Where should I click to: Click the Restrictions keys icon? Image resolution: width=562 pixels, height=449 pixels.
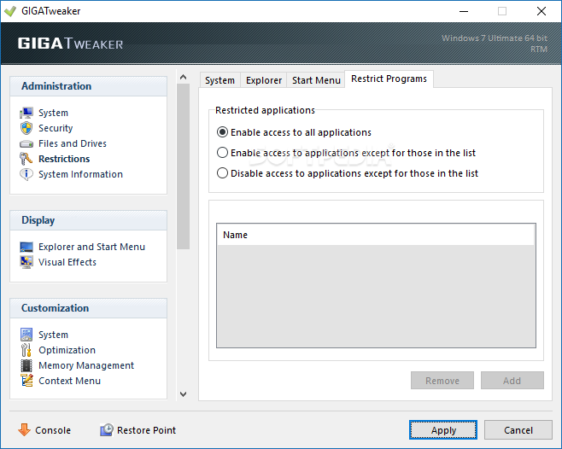pyautogui.click(x=26, y=159)
